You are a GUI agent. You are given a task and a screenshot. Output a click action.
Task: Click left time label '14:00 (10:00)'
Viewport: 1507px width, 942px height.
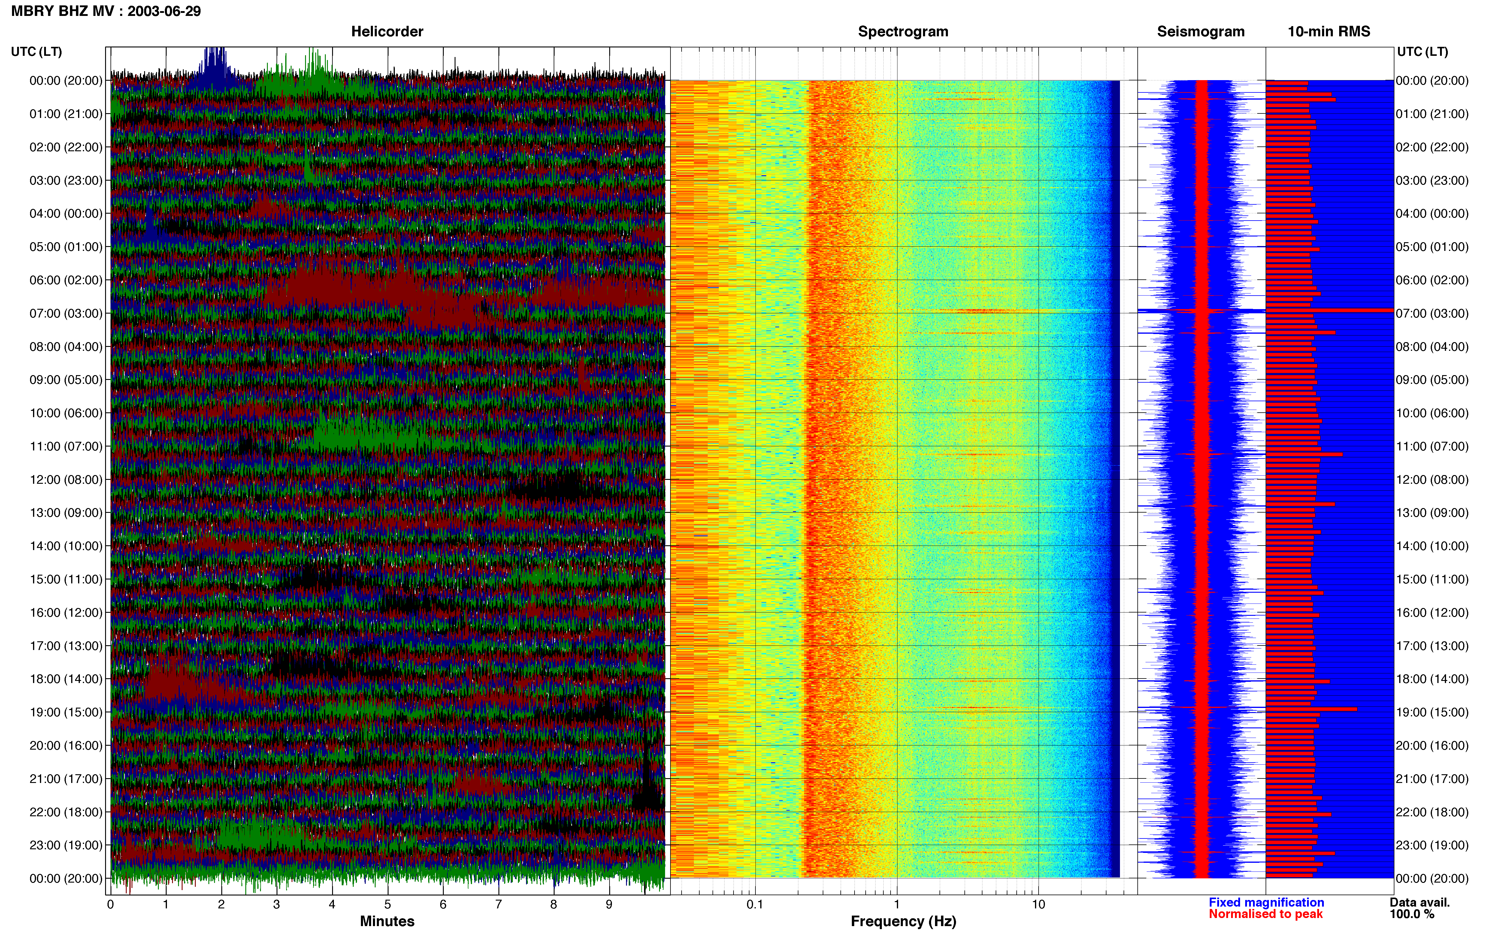tap(65, 546)
